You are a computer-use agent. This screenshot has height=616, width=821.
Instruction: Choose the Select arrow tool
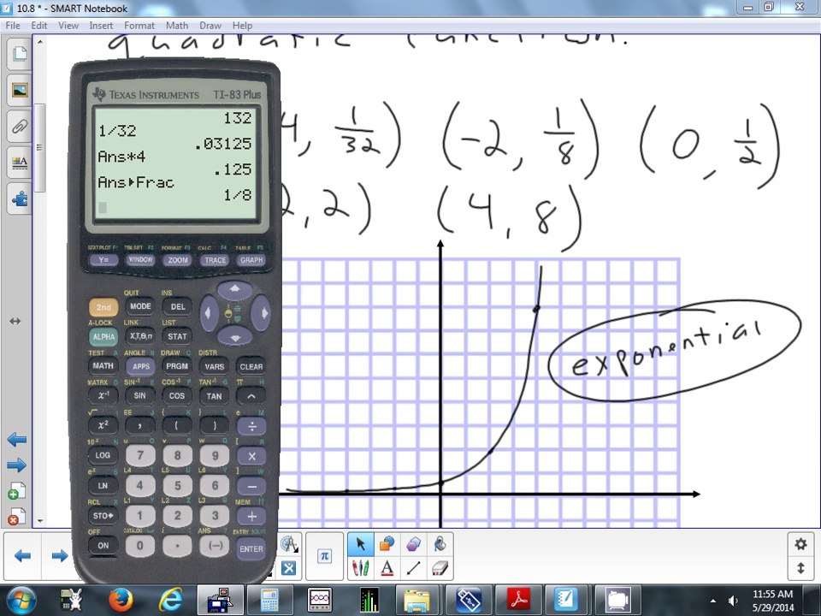(361, 544)
